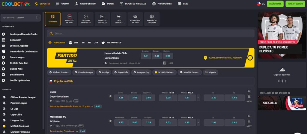Screen dimensions: 307x134
Task: Select Copa Chile chip
Action: (121, 73)
